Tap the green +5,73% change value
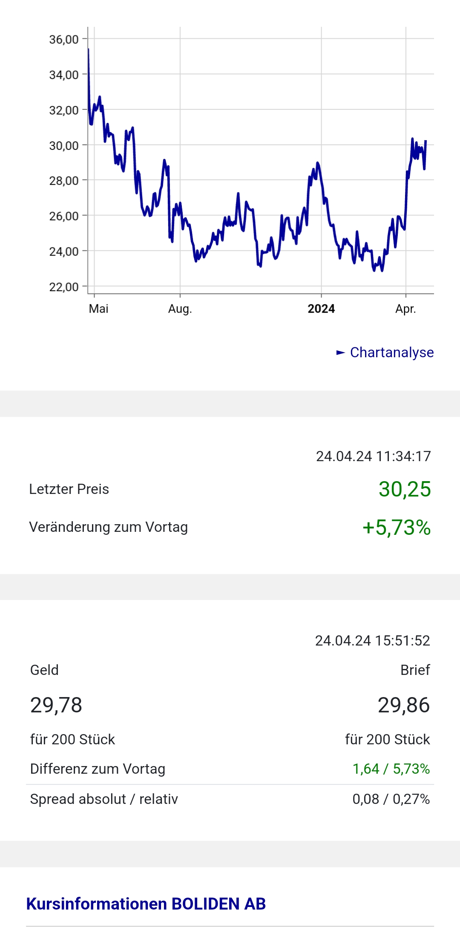The width and height of the screenshot is (460, 927). coord(397,527)
